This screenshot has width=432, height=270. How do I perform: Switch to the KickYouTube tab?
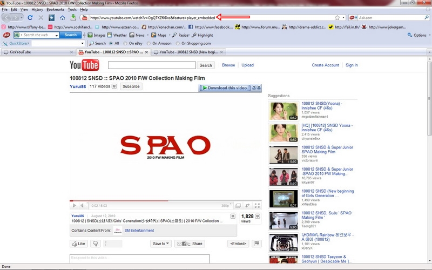(x=37, y=52)
